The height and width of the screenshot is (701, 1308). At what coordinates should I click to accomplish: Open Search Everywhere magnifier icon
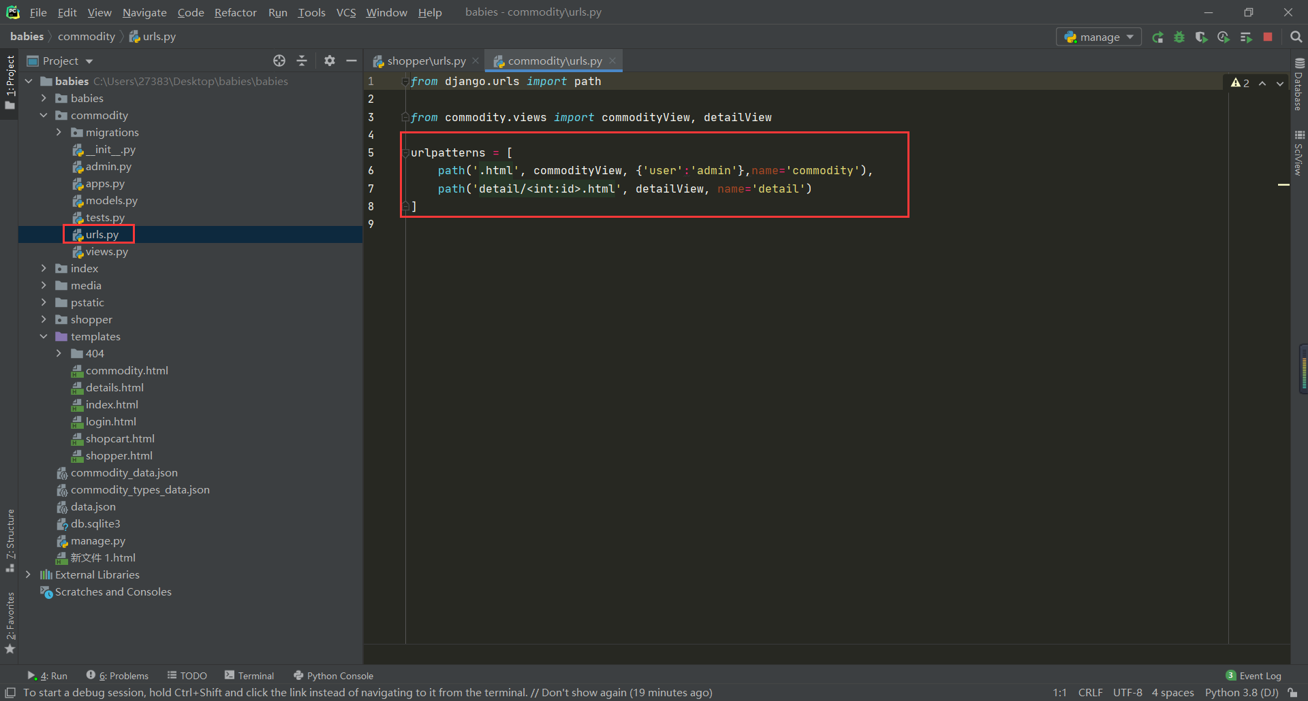[1296, 37]
